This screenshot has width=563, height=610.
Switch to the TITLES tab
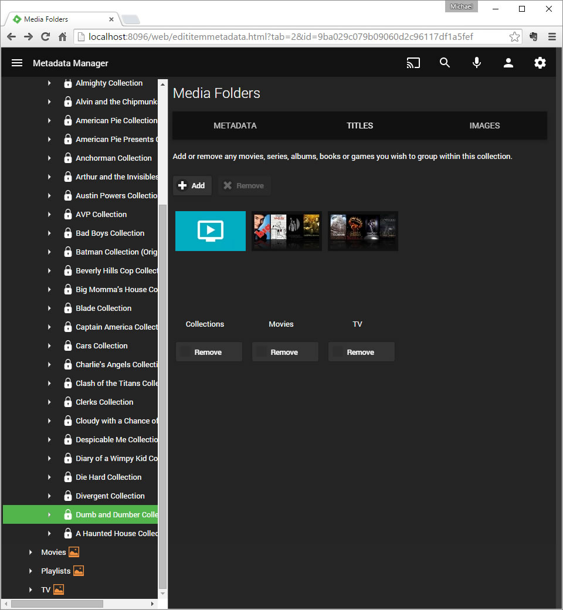pyautogui.click(x=359, y=126)
